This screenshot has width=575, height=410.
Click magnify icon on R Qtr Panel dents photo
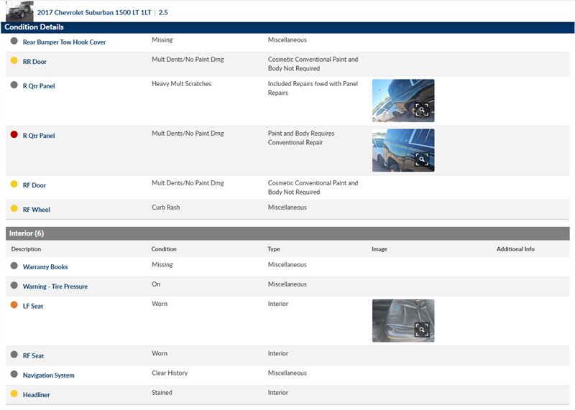click(422, 159)
